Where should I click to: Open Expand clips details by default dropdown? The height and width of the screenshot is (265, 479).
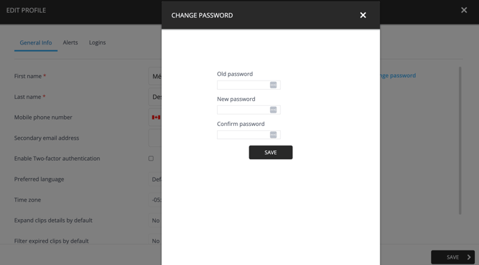point(155,220)
